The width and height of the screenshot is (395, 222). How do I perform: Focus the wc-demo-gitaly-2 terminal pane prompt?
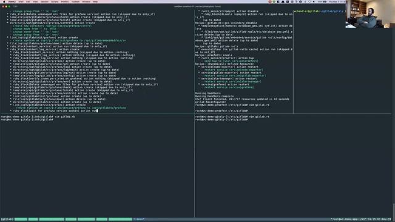click(x=222, y=120)
